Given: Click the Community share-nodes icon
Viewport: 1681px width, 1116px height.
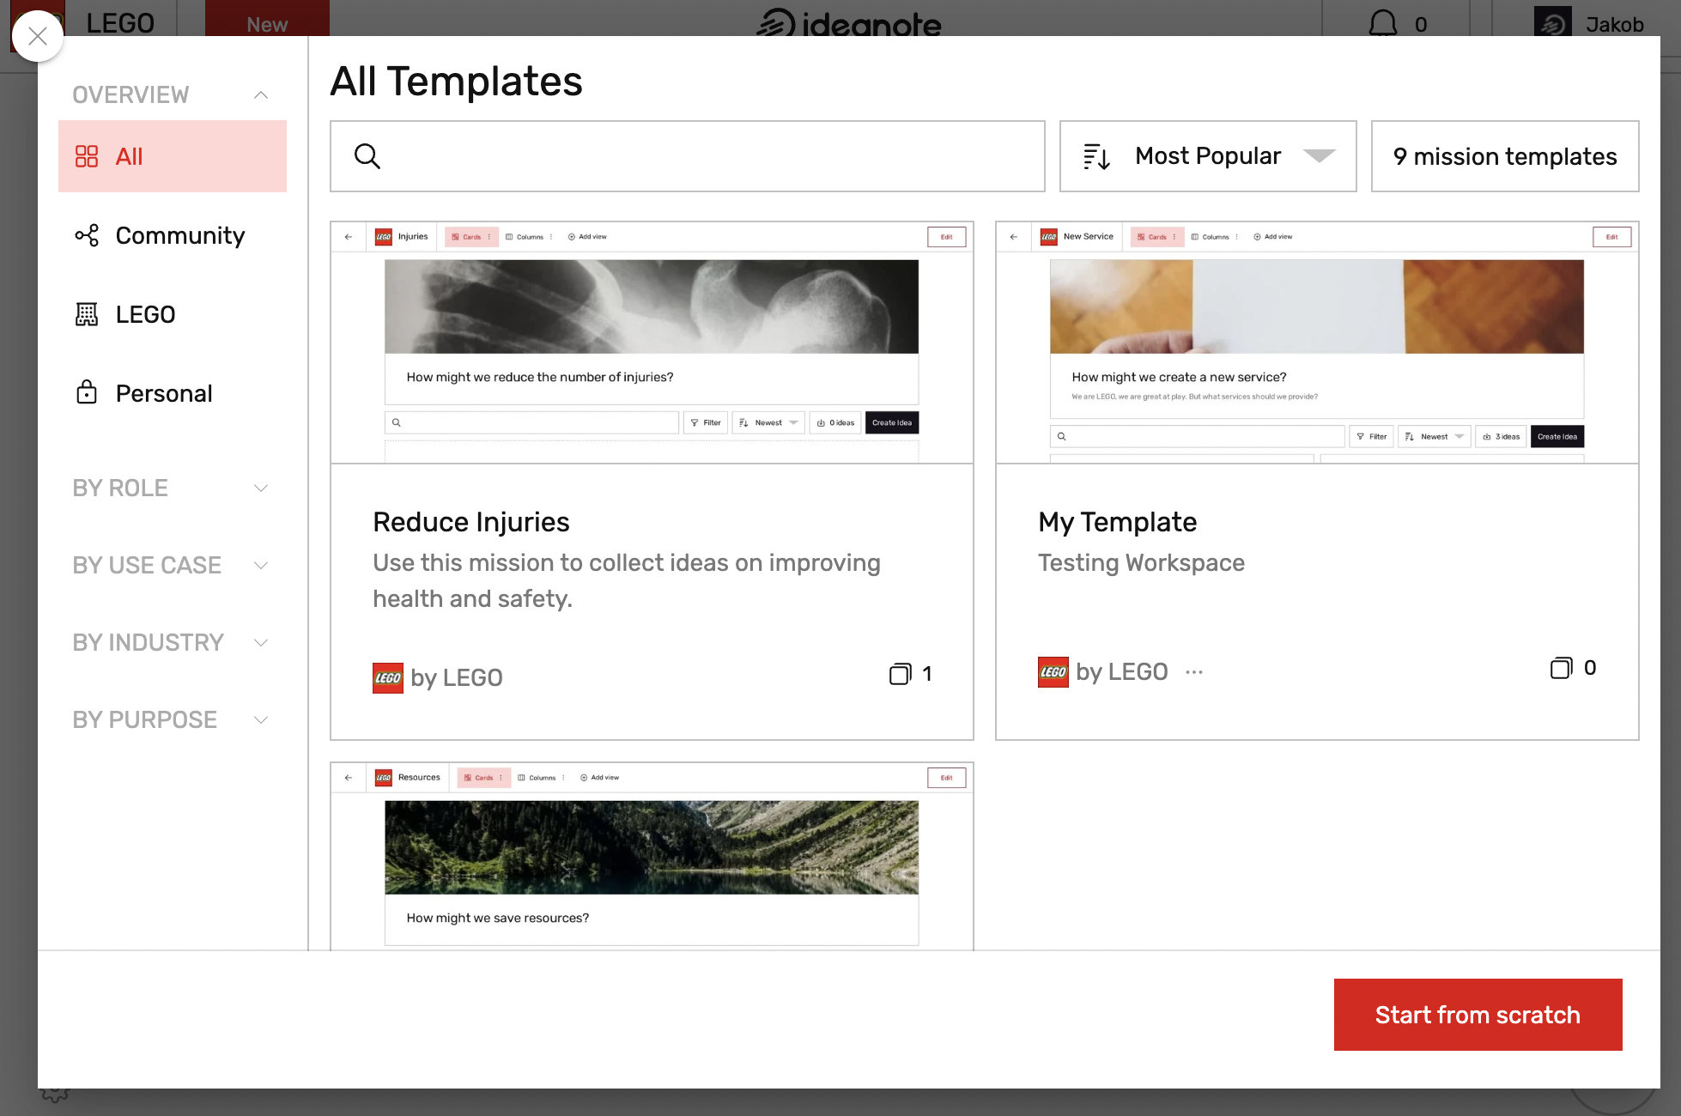Looking at the screenshot, I should coord(87,235).
